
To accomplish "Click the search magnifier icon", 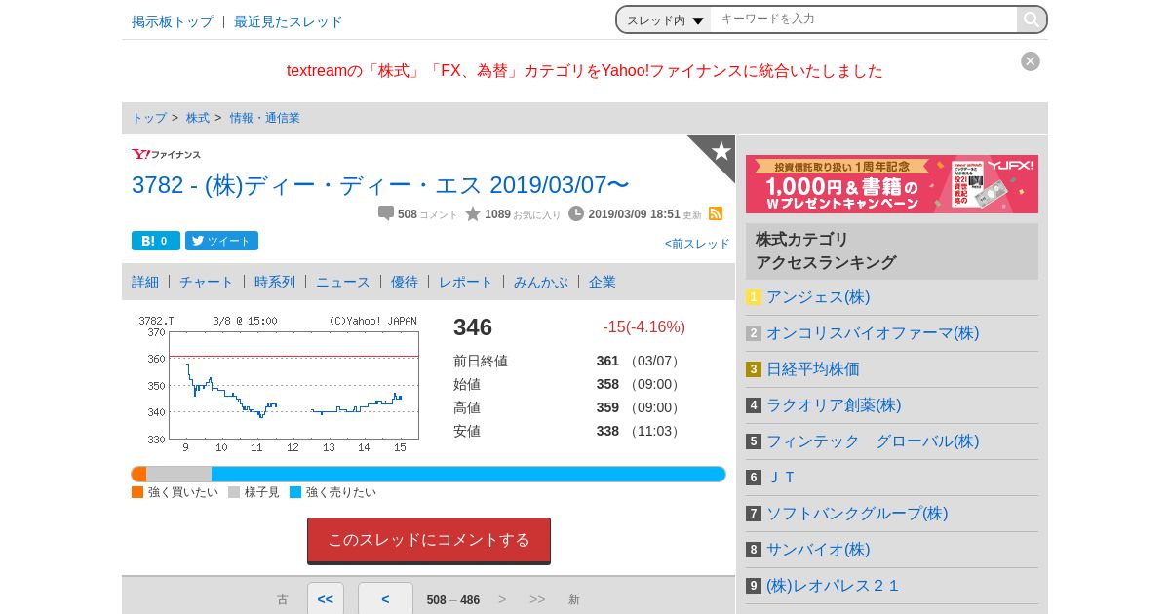I will (x=1031, y=19).
